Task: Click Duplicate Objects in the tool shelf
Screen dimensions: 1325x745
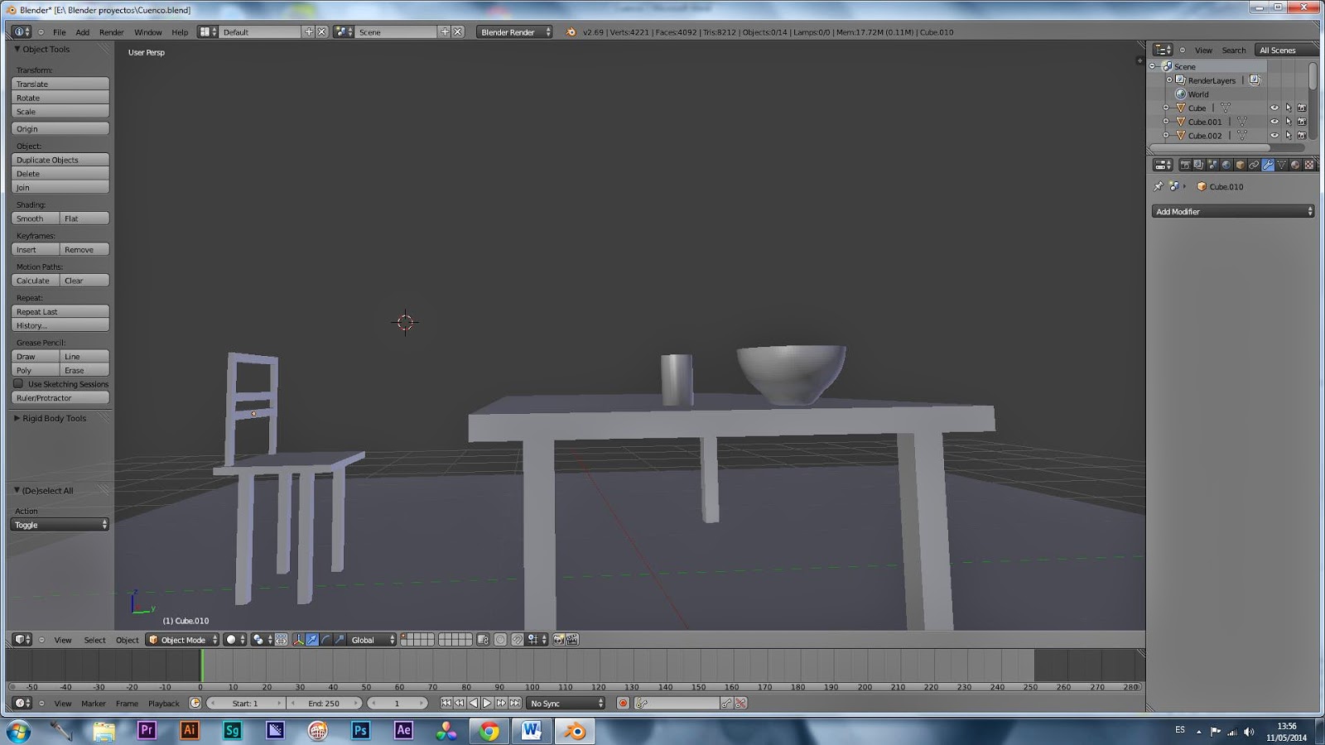Action: click(x=59, y=159)
